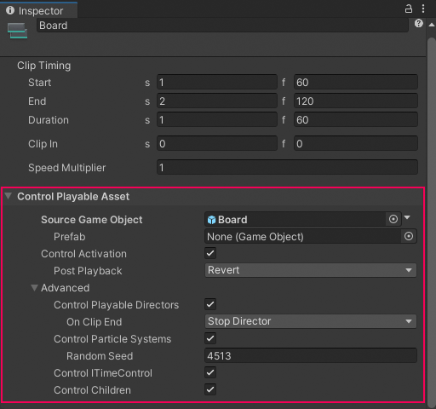Disable the Control Activation checkbox
The image size is (436, 409).
[210, 253]
